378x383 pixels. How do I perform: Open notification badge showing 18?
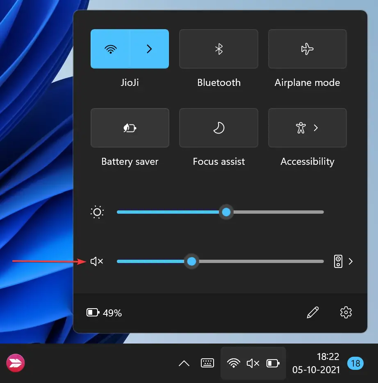pos(355,363)
